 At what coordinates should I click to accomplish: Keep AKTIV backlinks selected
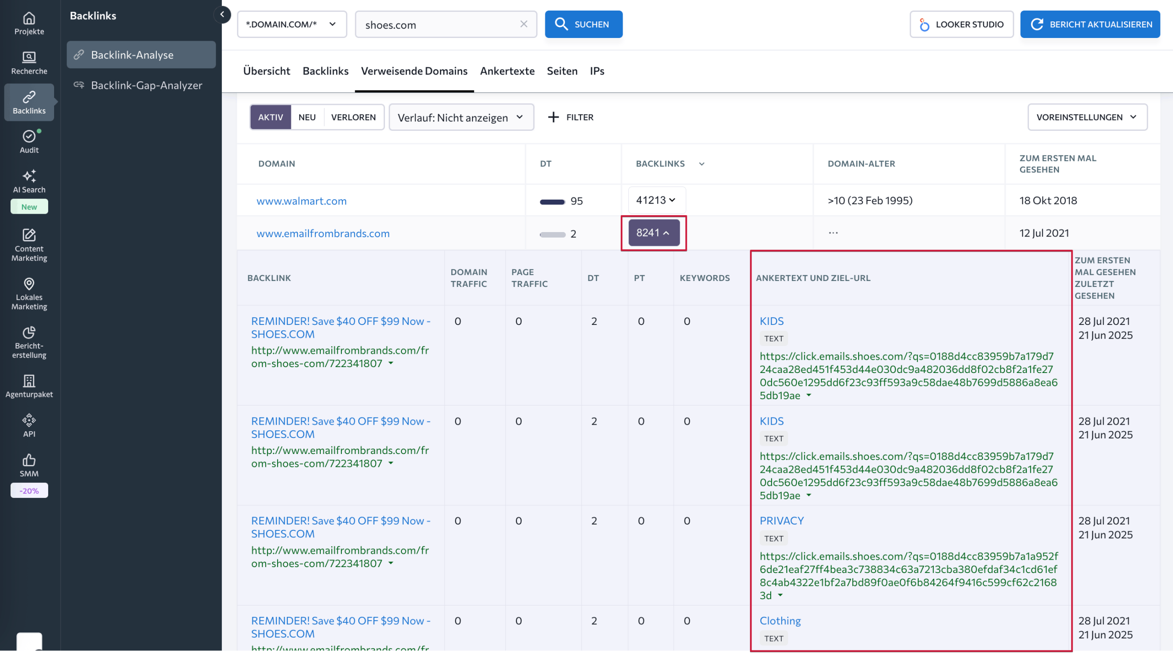270,117
